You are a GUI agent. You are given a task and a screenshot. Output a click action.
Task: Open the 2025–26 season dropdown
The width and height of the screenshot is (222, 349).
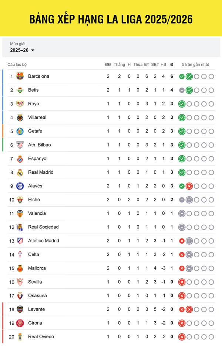click(22, 50)
